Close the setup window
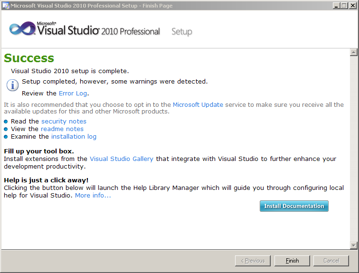 click(352, 6)
